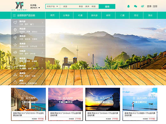Viewport: 166px width, 124px height.
Task: Open the pink sunset lake deal thumbnail
Action: pos(65,99)
